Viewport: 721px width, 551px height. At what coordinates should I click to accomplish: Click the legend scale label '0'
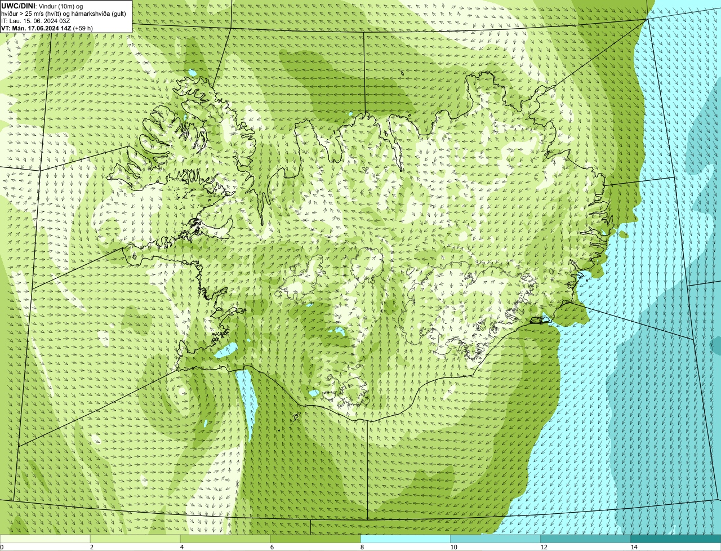click(x=2, y=547)
